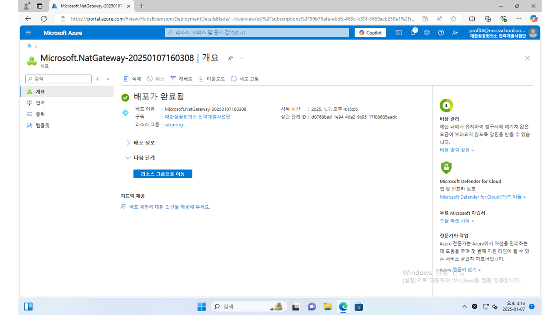
Task: Open the blade's more options ellipsis
Action: [242, 58]
